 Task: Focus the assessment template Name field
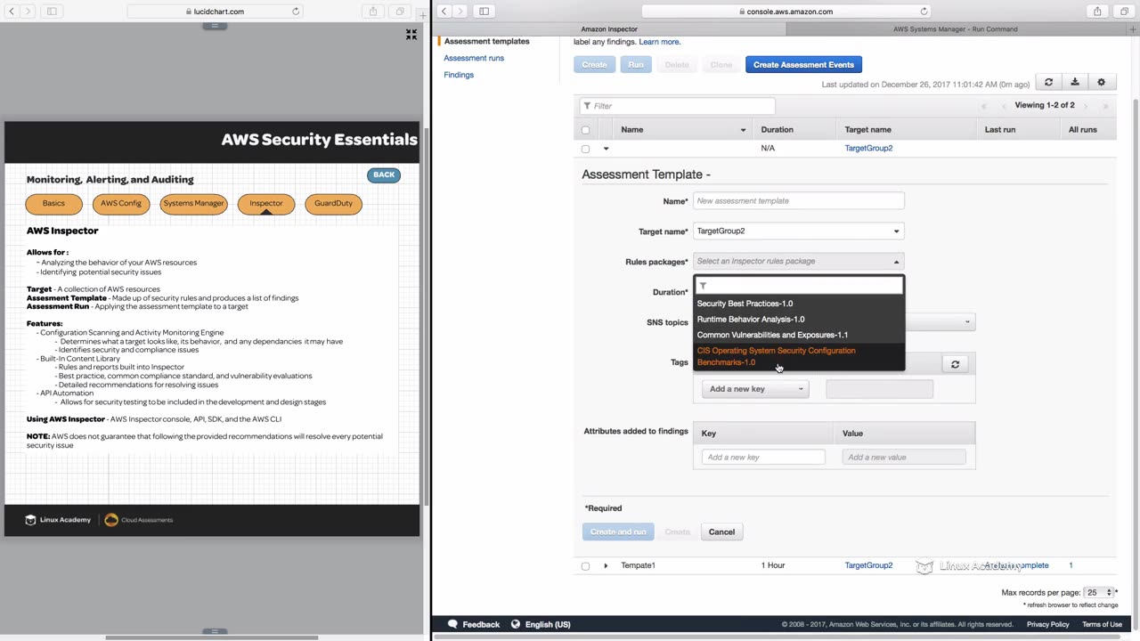(x=798, y=201)
